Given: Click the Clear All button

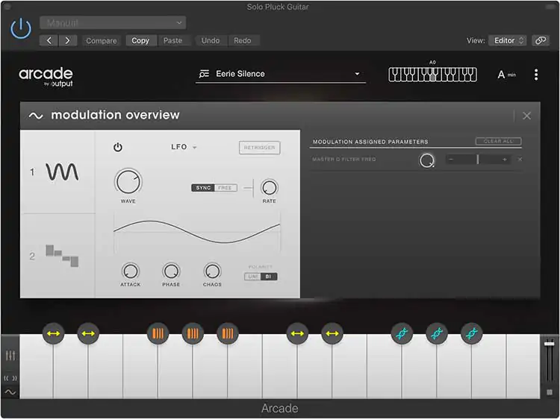Looking at the screenshot, I should (x=498, y=141).
